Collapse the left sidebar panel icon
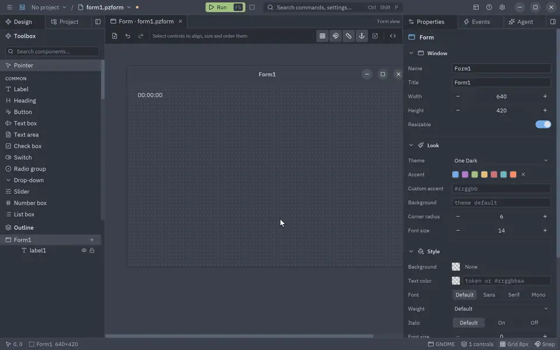The height and width of the screenshot is (350, 560). click(x=98, y=22)
